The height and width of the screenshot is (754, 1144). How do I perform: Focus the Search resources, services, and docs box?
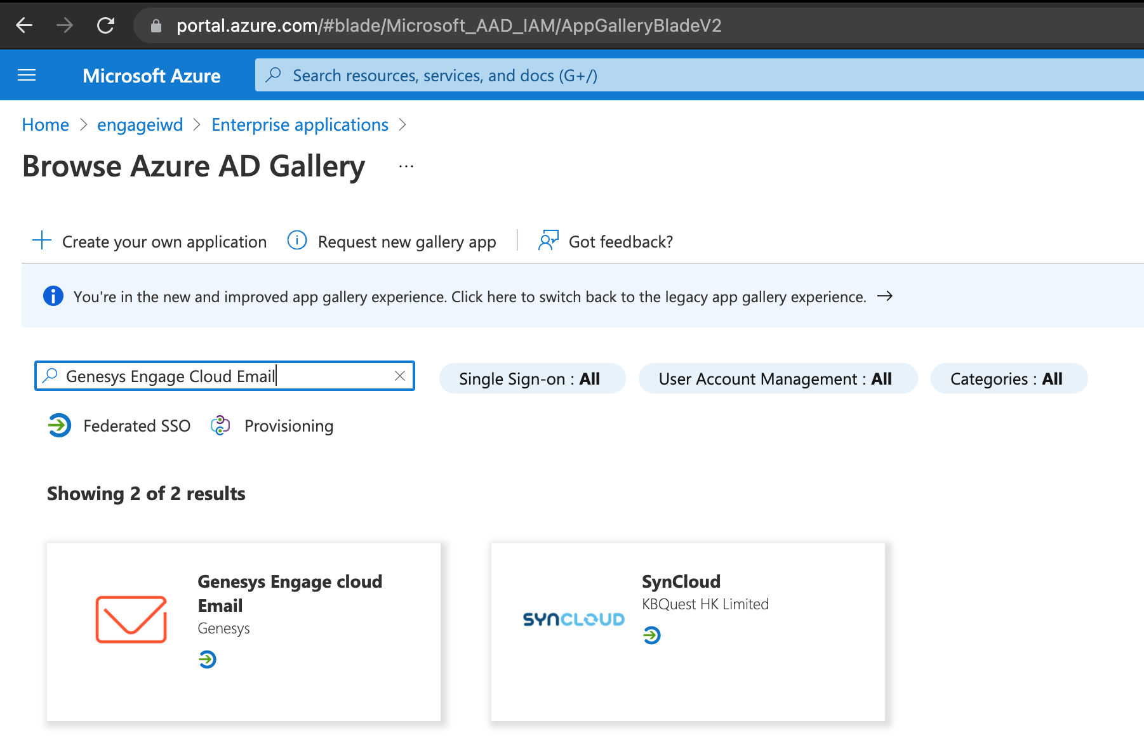click(x=699, y=75)
